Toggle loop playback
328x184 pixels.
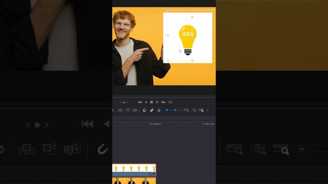click(170, 102)
